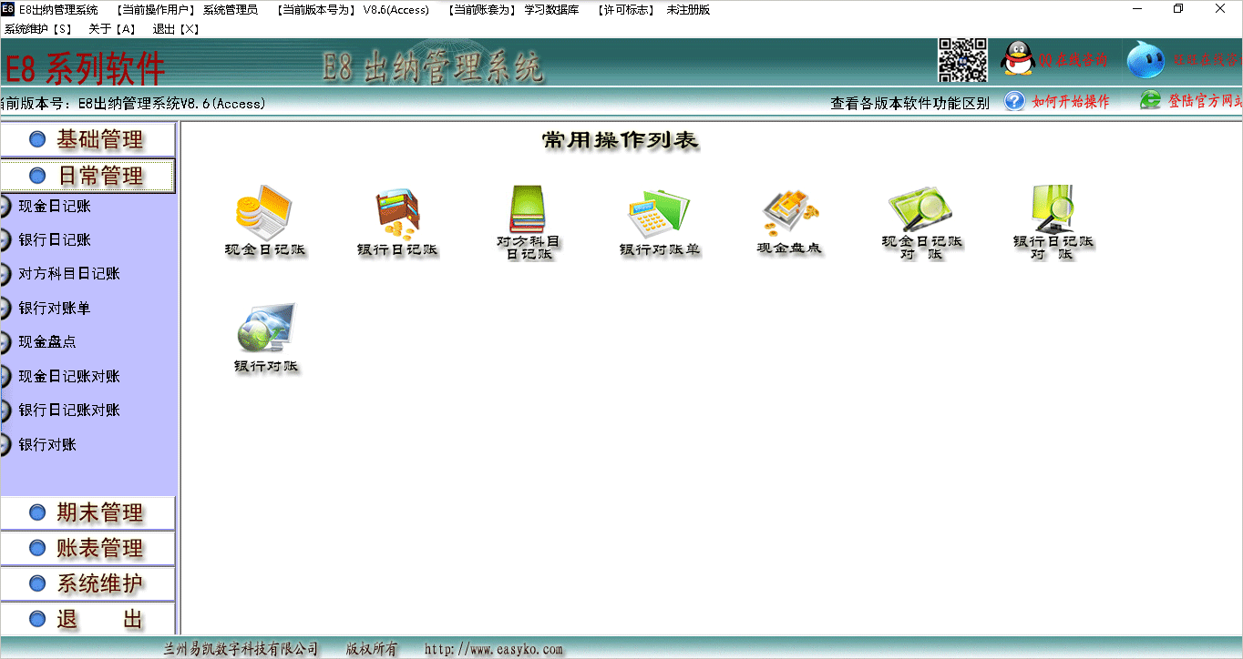The height and width of the screenshot is (659, 1243).
Task: Collapse the 日常管理 sidebar section
Action: coord(87,175)
